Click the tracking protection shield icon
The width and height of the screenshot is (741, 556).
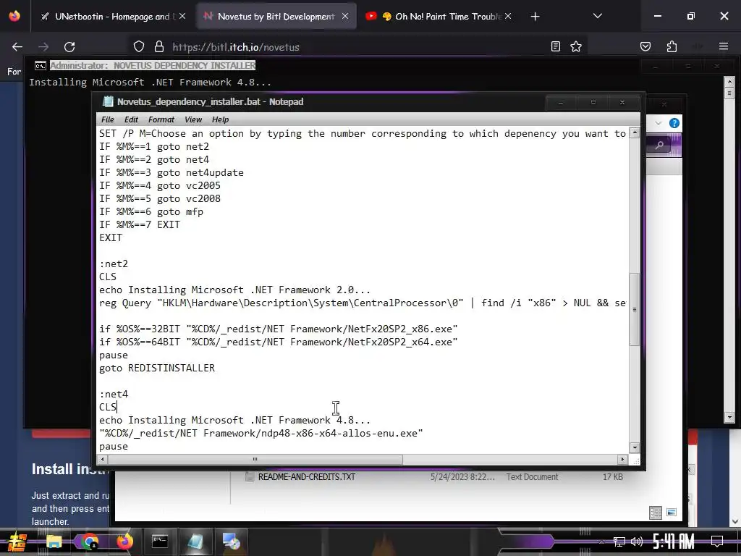click(x=138, y=47)
